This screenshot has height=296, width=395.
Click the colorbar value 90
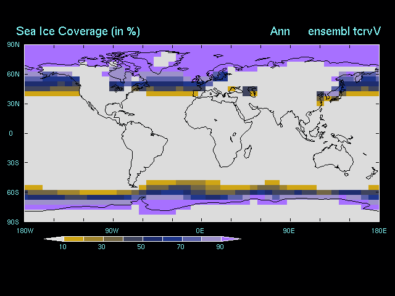[220, 247]
